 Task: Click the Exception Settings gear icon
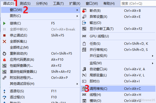(84, 17)
